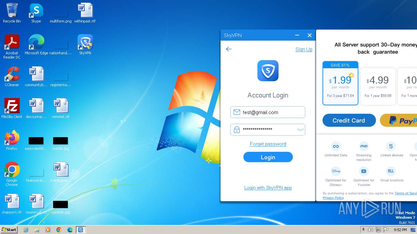
Task: Switch to SkyVPN taskbar button
Action: (x=80, y=230)
